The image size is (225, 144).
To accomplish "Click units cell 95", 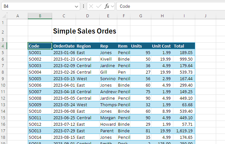I will [141, 52].
